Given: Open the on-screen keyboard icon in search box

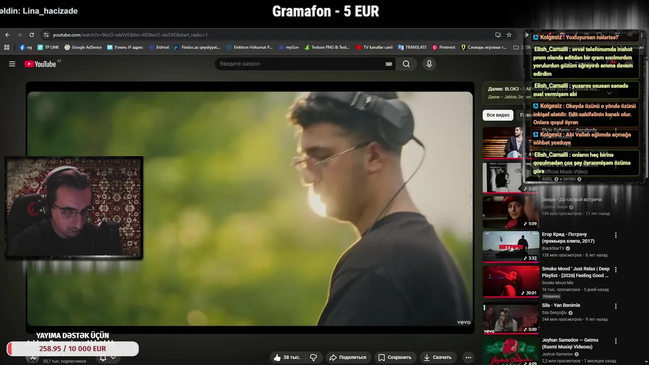Looking at the screenshot, I should pyautogui.click(x=389, y=64).
